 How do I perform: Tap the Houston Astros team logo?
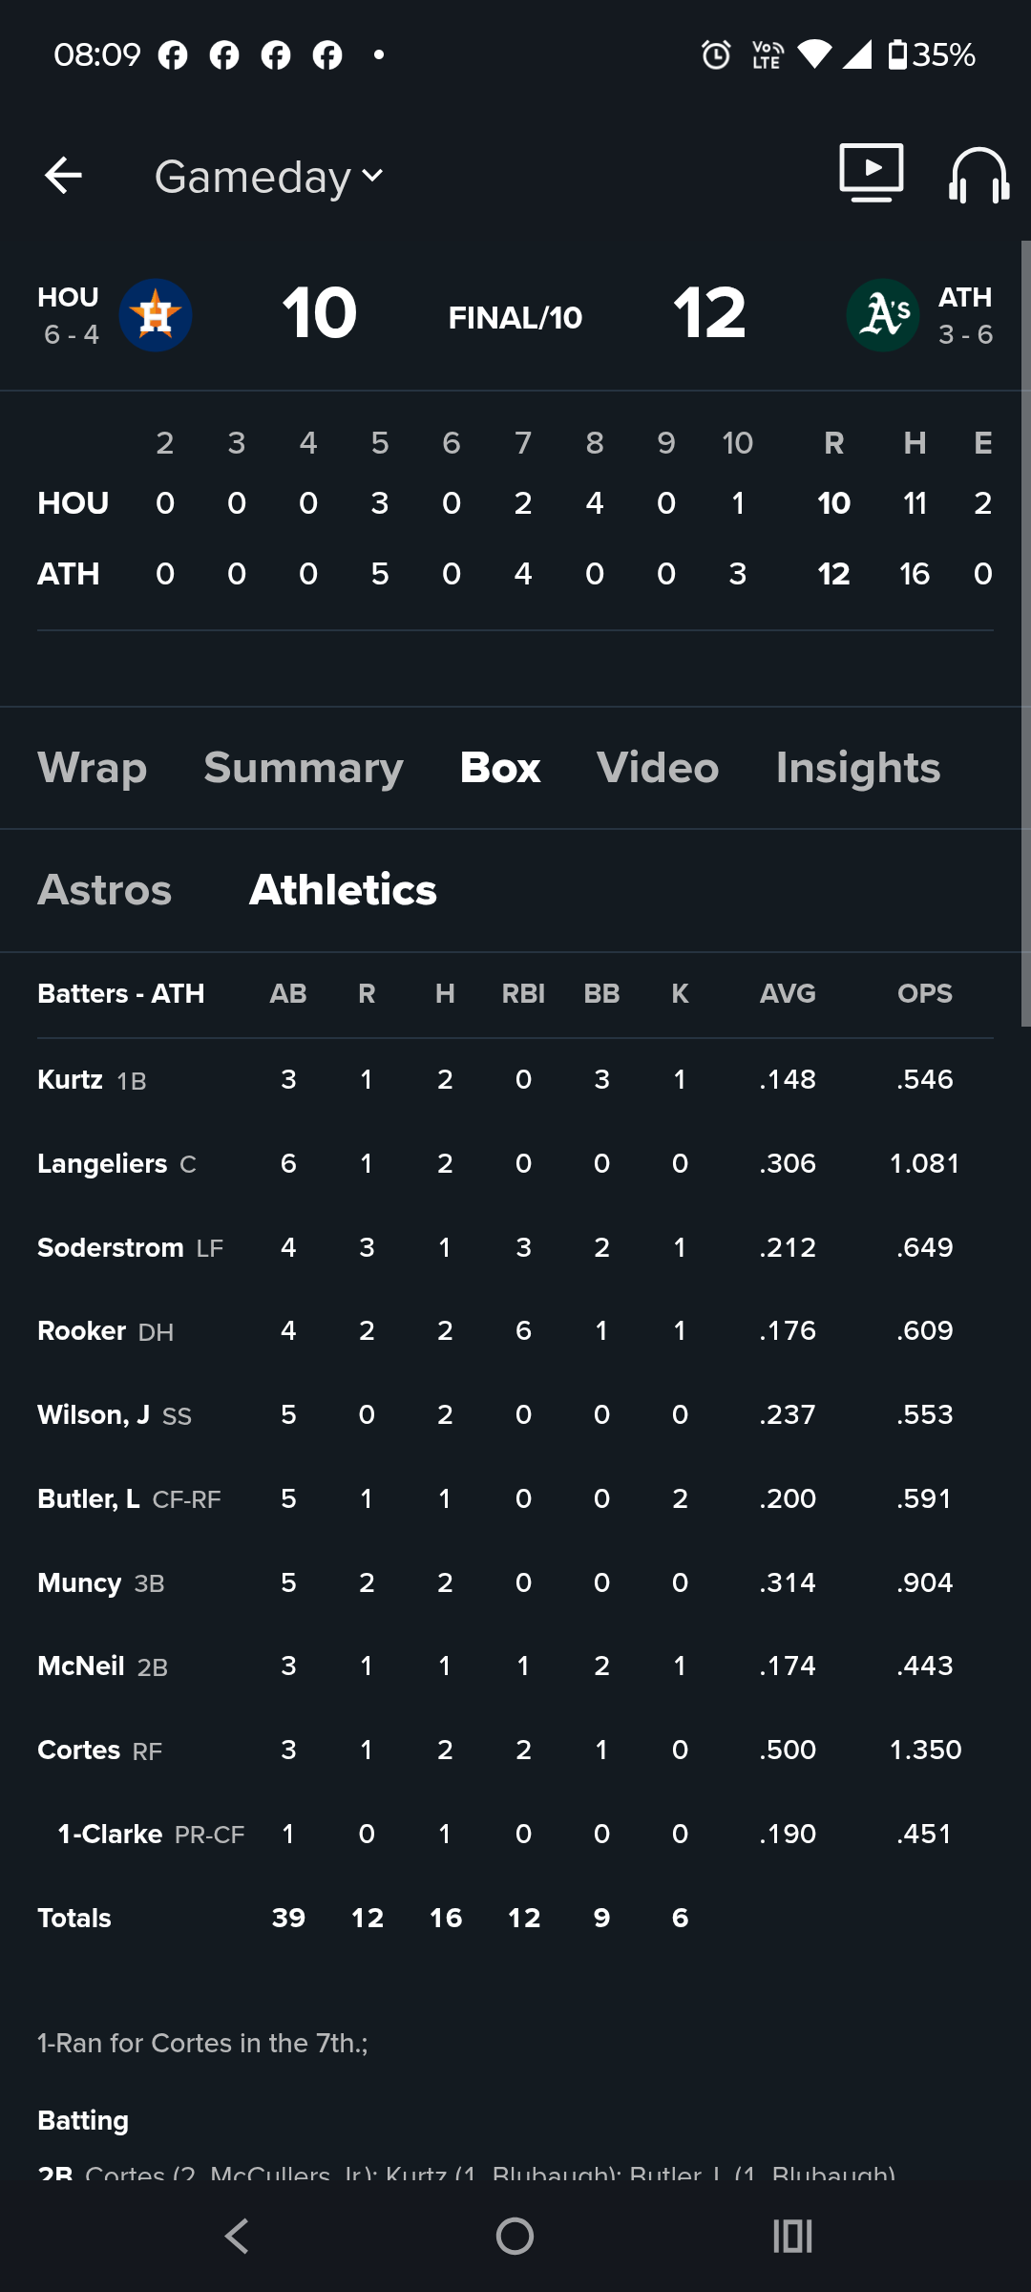pyautogui.click(x=156, y=315)
